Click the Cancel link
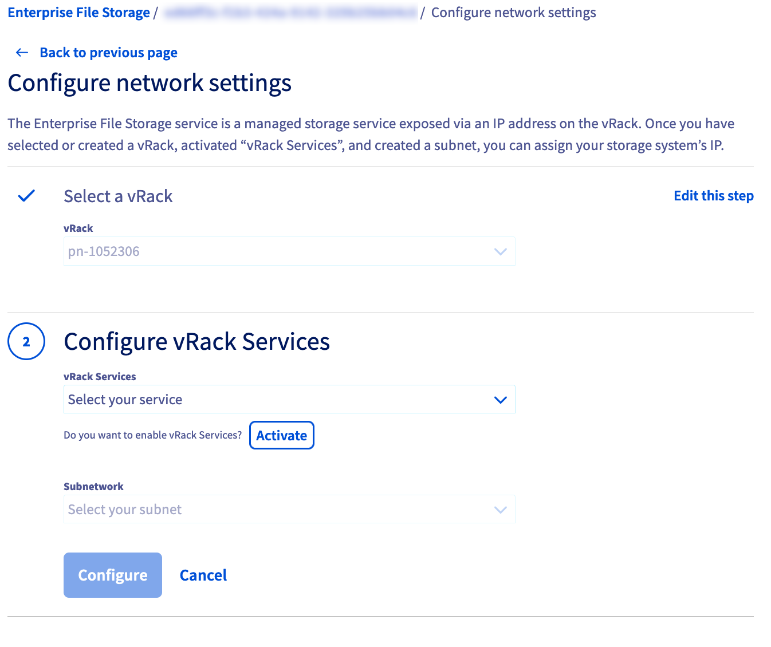771x647 pixels. point(203,575)
